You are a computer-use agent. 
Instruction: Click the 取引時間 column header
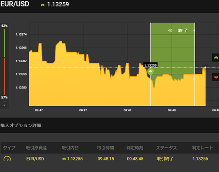point(105,148)
